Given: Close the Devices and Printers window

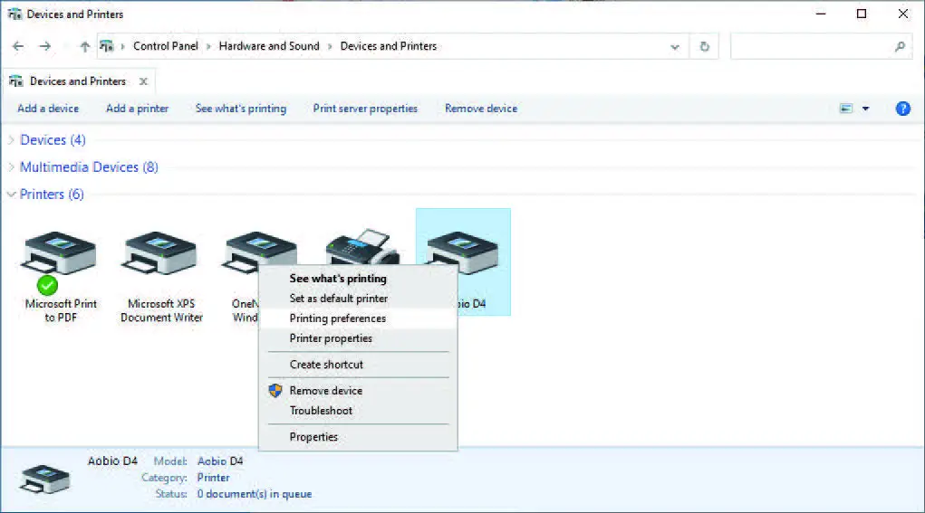Looking at the screenshot, I should tap(902, 14).
